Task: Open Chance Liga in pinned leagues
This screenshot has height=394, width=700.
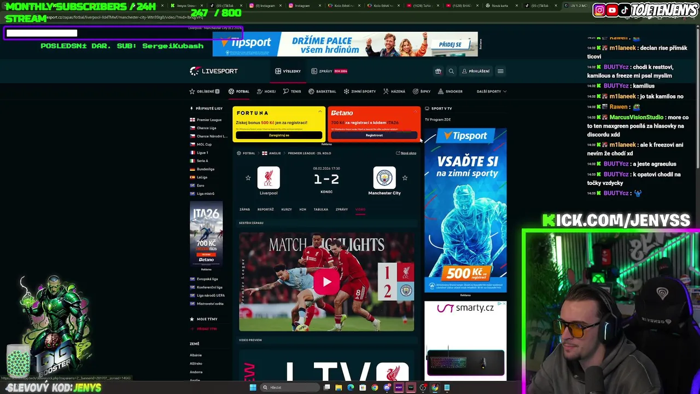Action: coord(206,128)
